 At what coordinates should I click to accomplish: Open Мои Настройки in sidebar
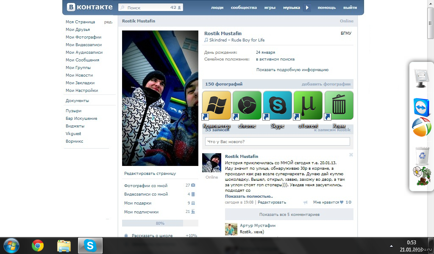(82, 90)
